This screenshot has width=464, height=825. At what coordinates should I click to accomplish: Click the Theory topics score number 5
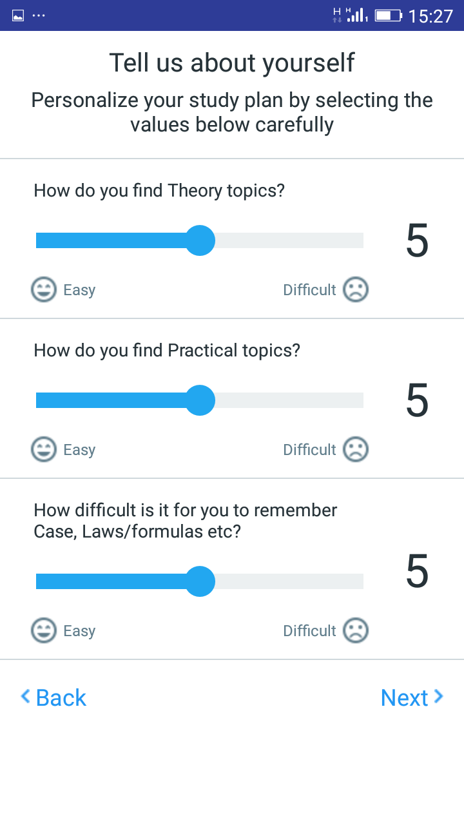click(417, 241)
